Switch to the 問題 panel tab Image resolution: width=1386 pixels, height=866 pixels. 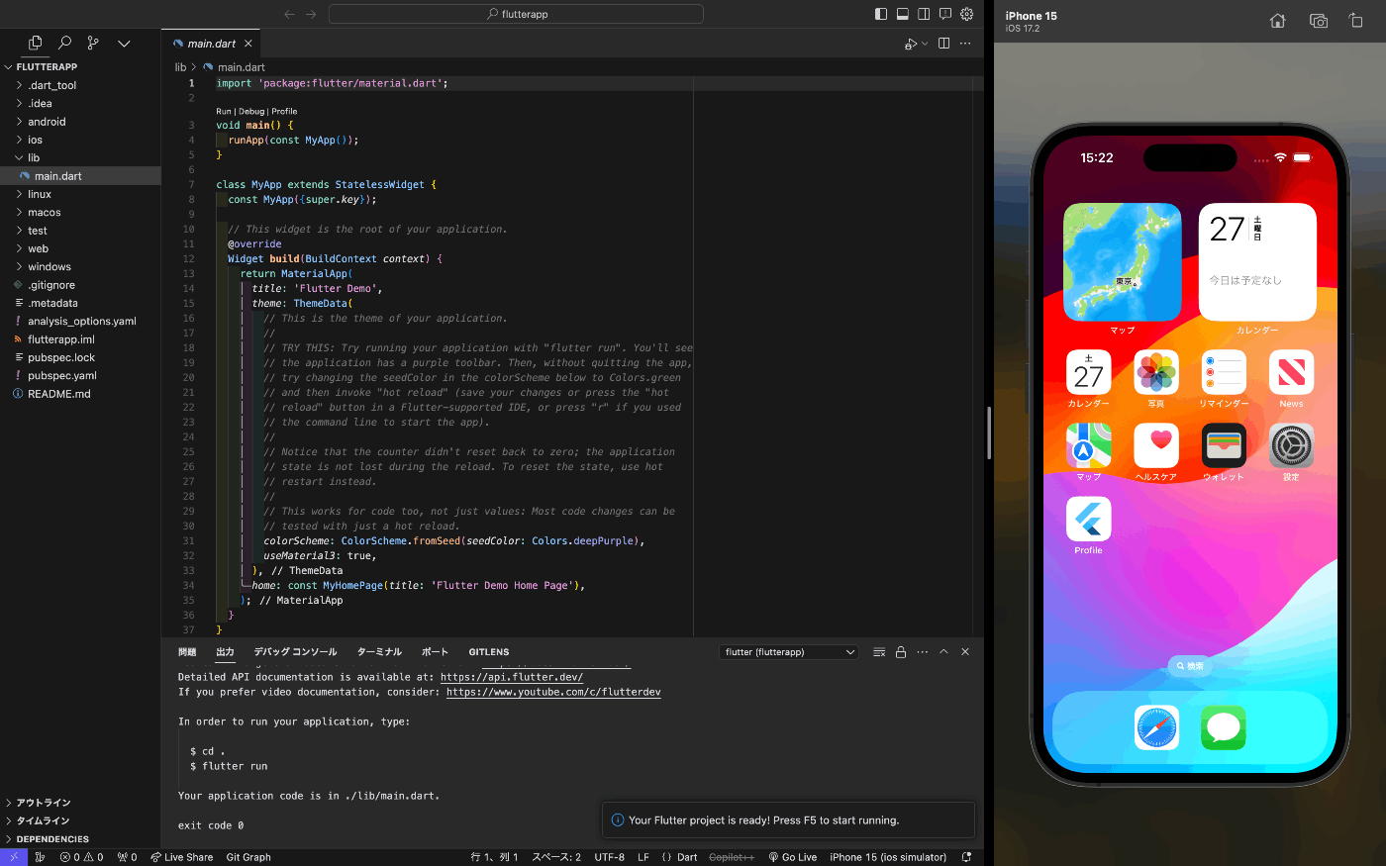coord(187,652)
